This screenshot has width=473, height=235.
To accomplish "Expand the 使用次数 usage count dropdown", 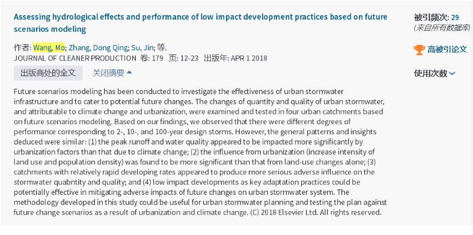I will click(435, 73).
